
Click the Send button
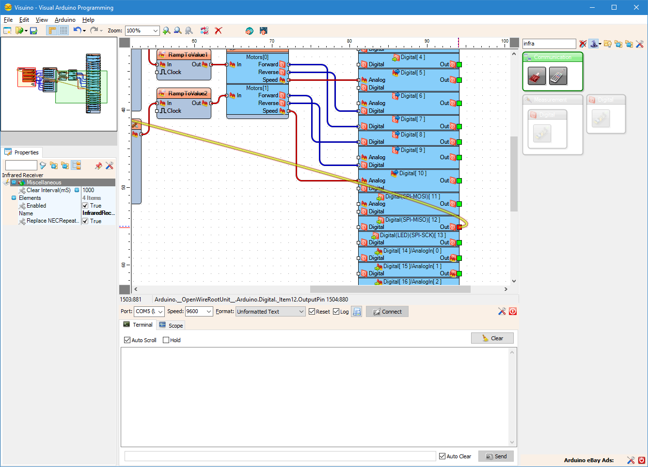pyautogui.click(x=496, y=456)
